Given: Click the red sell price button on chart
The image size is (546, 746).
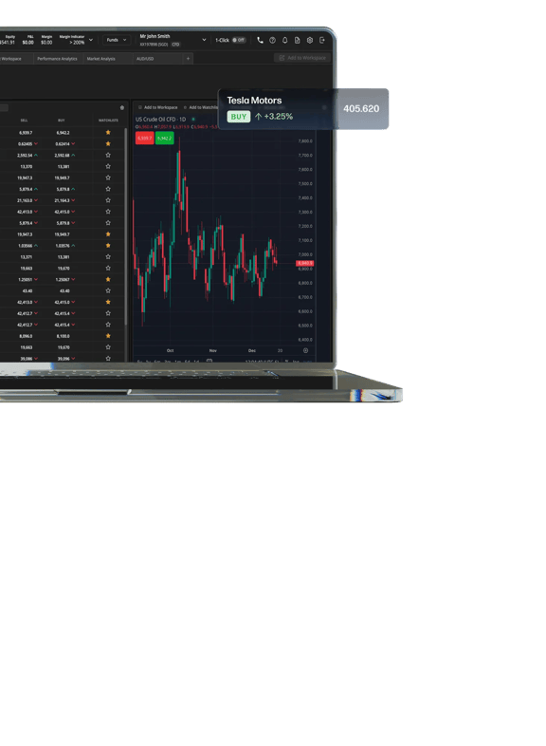Looking at the screenshot, I should tap(144, 139).
